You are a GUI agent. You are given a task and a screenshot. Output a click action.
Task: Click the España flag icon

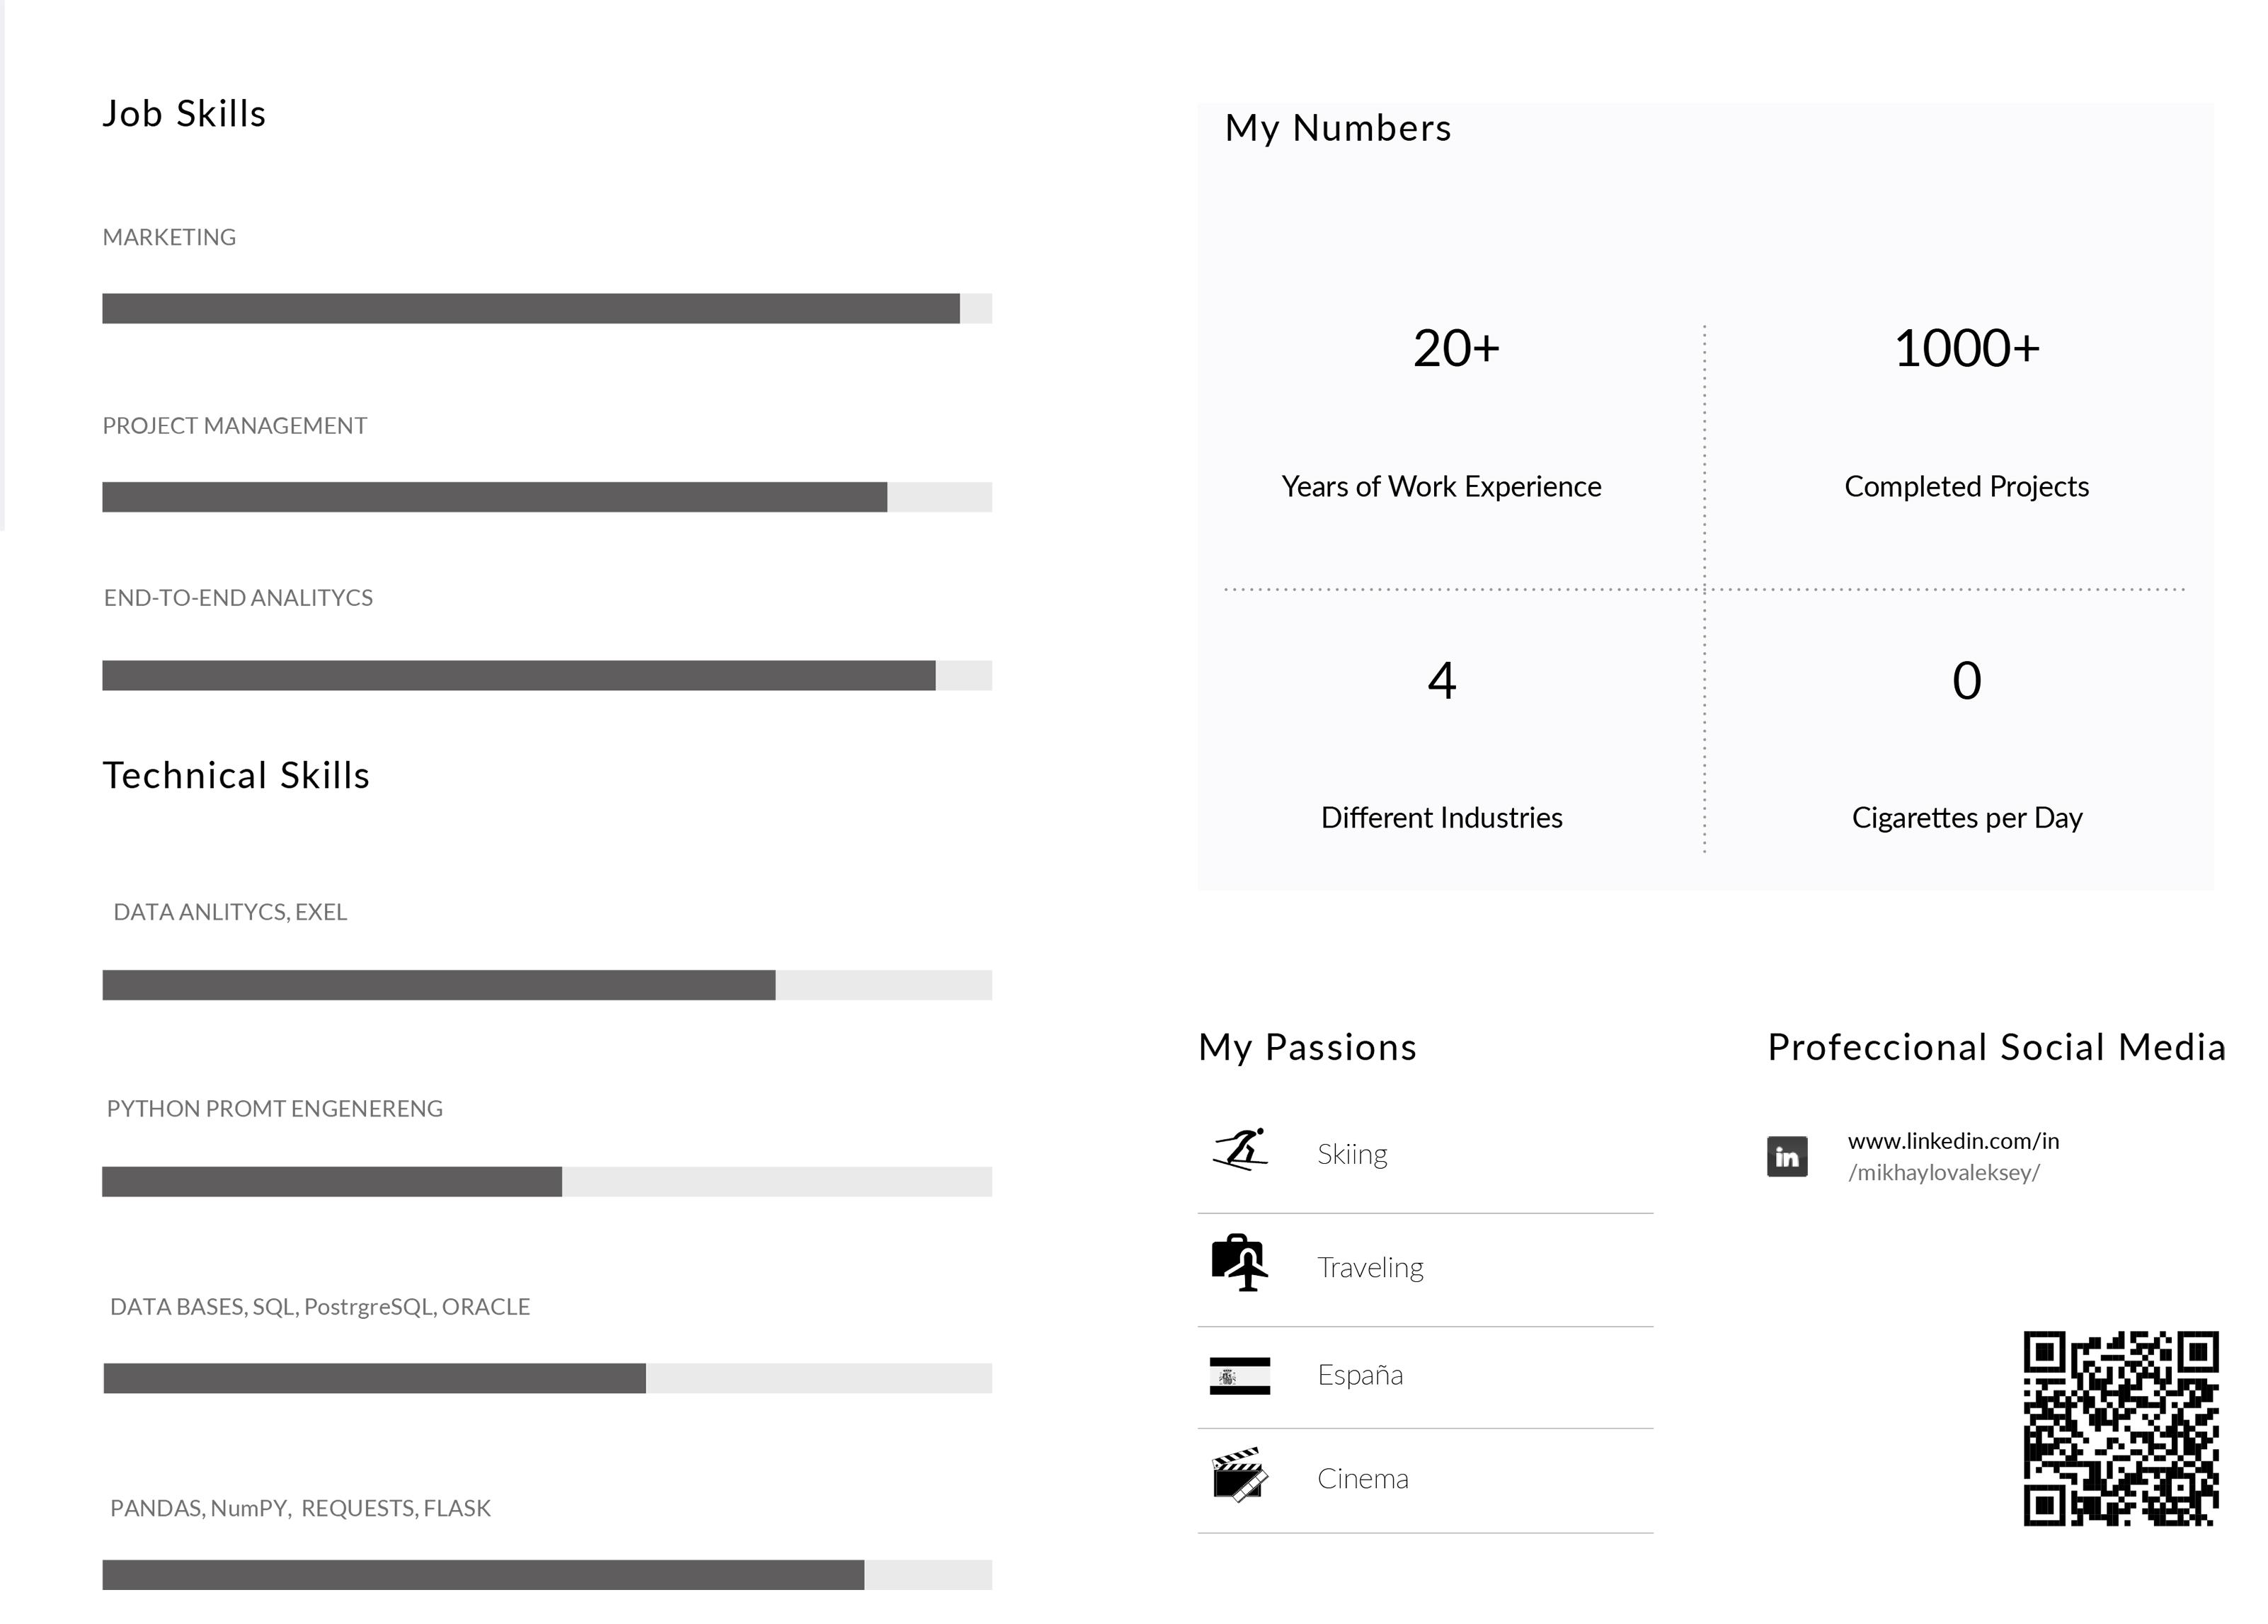[1239, 1376]
